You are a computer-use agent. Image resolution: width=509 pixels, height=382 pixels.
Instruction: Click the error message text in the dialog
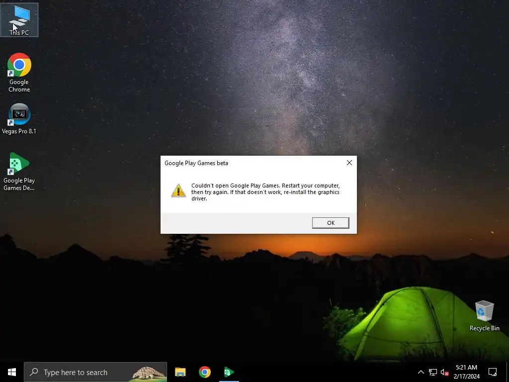[265, 192]
